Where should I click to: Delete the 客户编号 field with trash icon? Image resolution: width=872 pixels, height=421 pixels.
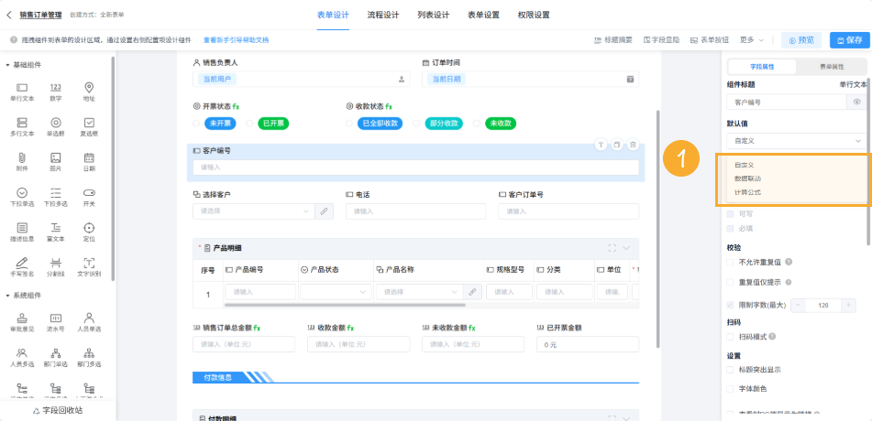(633, 145)
